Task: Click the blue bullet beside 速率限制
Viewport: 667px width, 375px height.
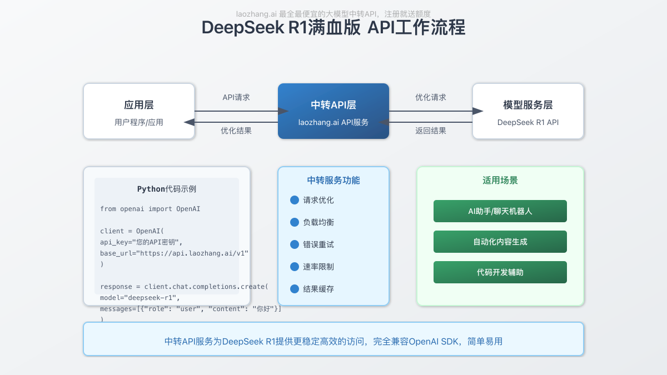Action: (295, 267)
